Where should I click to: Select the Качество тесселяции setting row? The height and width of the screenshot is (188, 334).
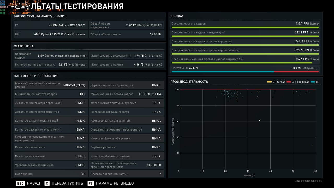[51, 156]
